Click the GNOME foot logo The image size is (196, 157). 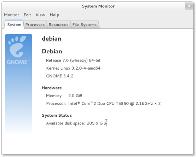(17, 46)
